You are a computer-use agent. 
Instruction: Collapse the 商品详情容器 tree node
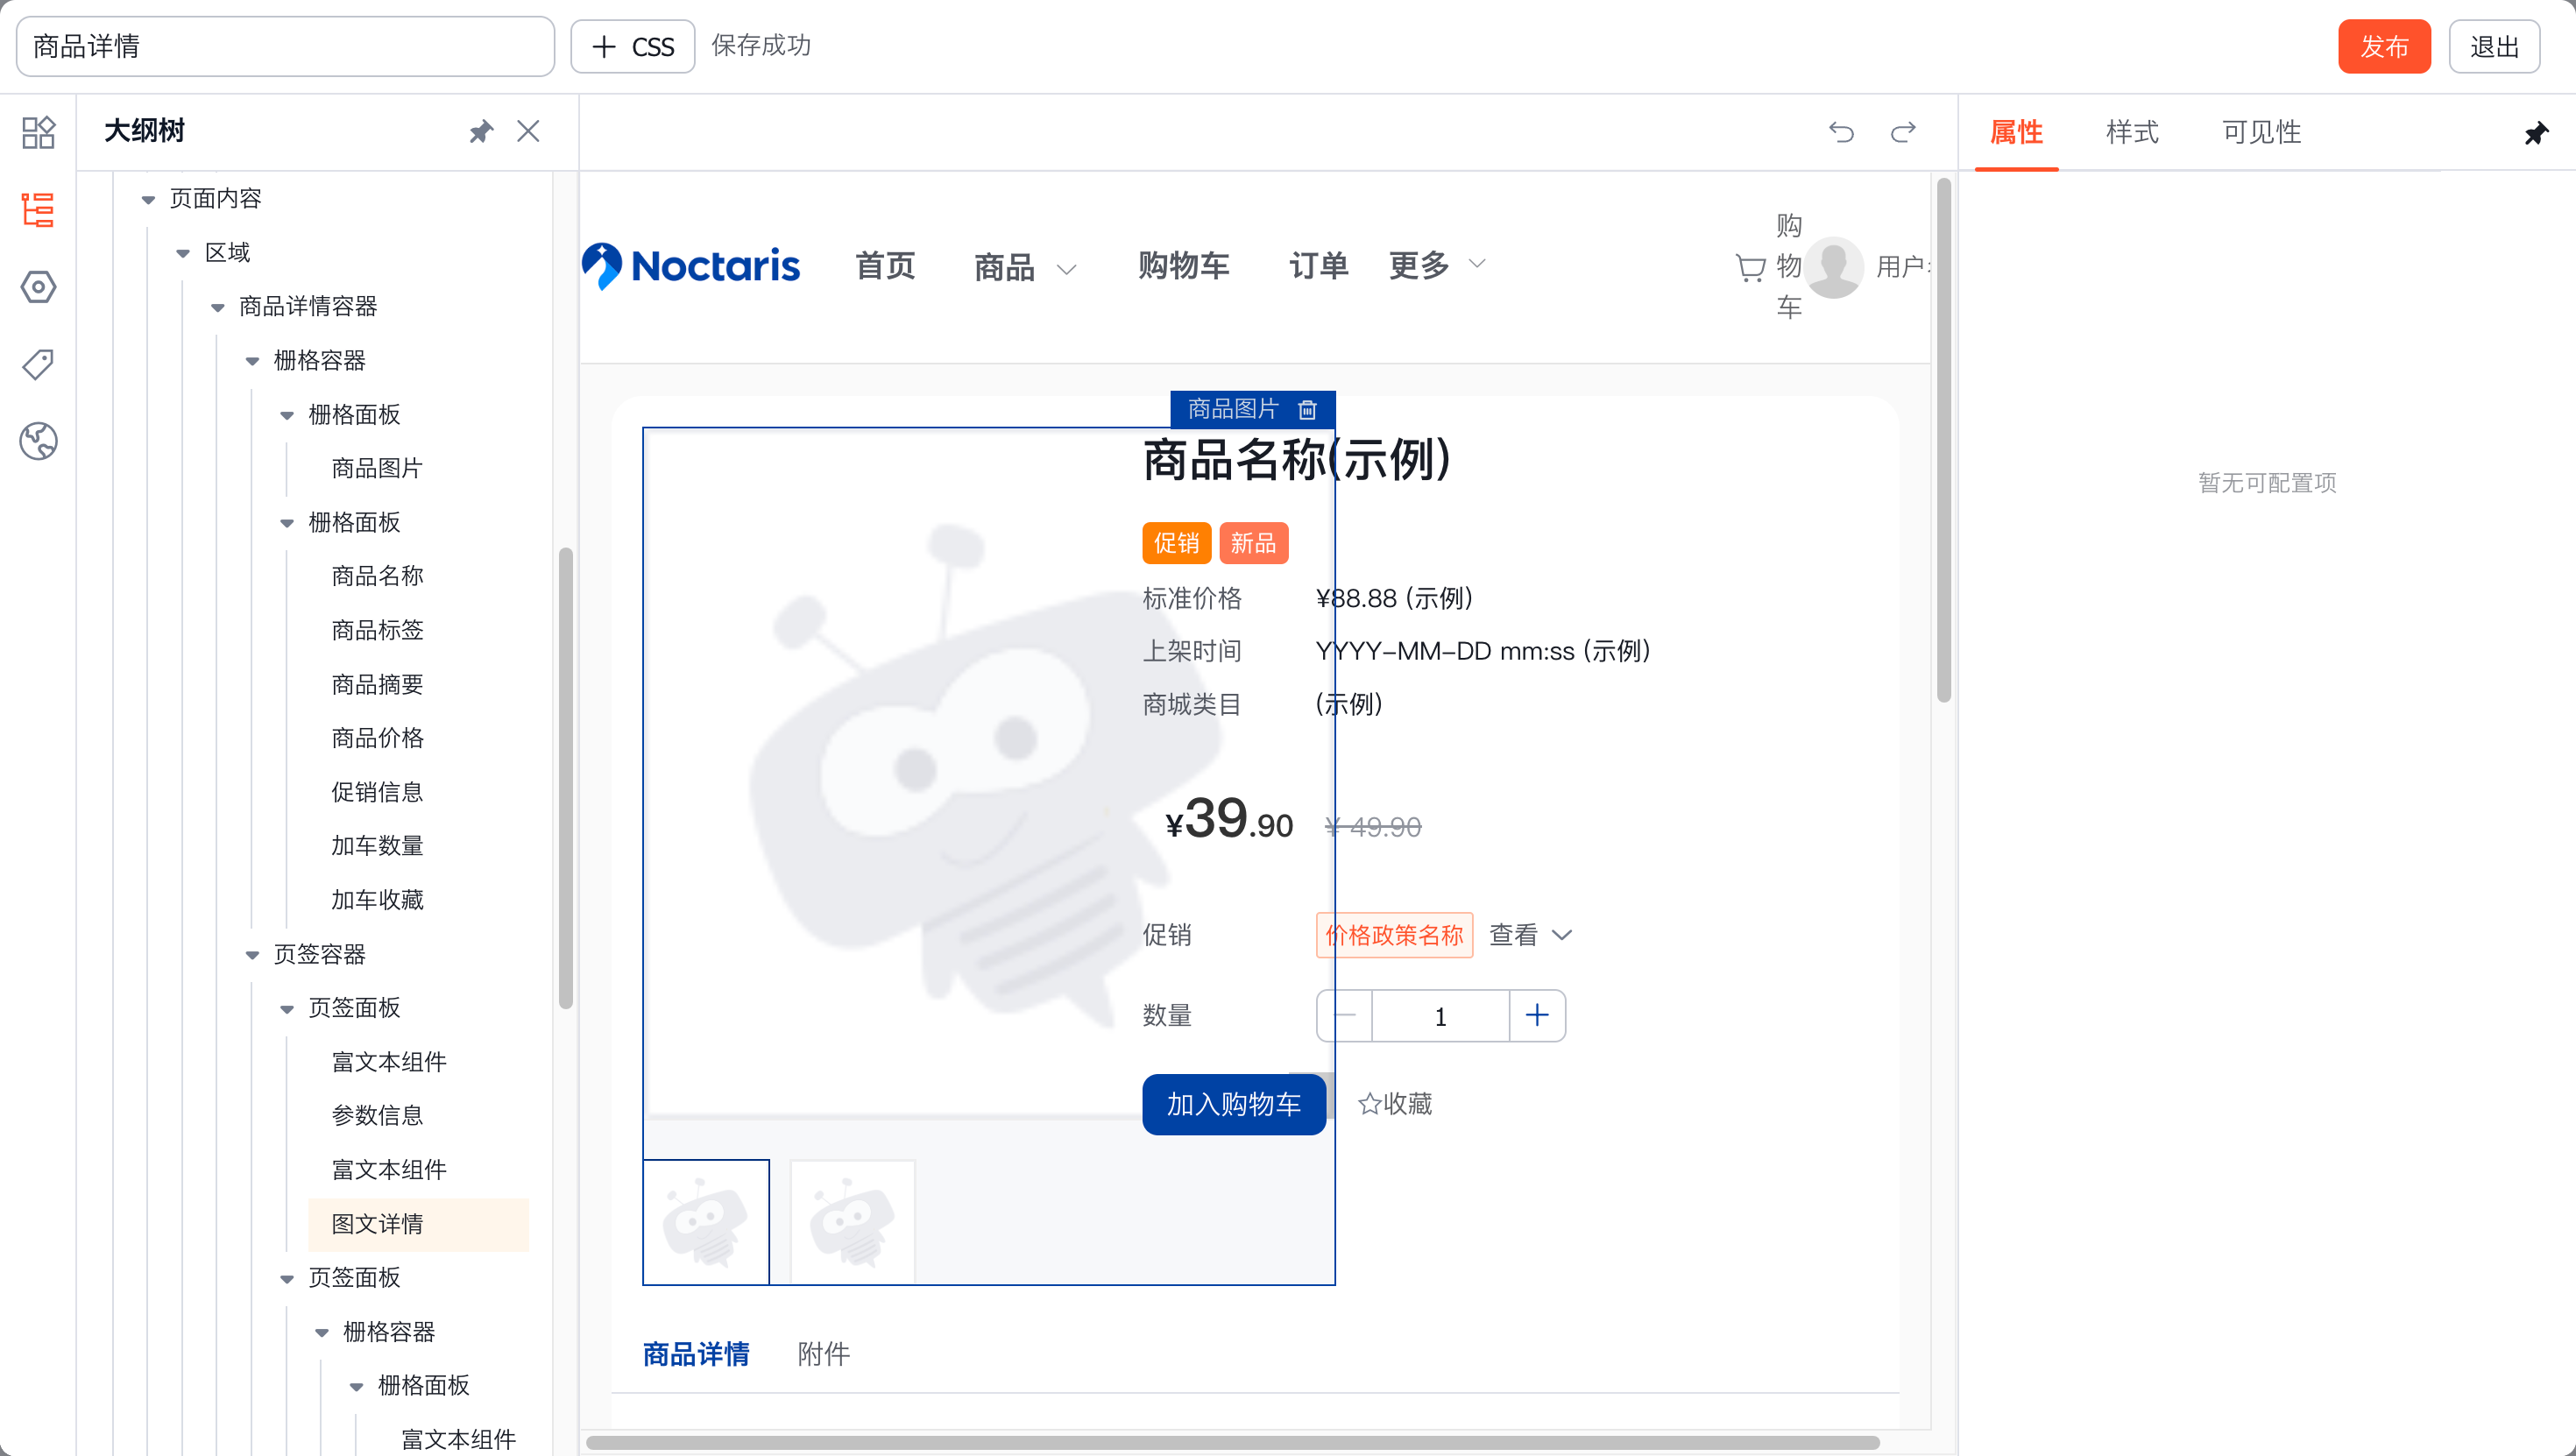[x=217, y=307]
